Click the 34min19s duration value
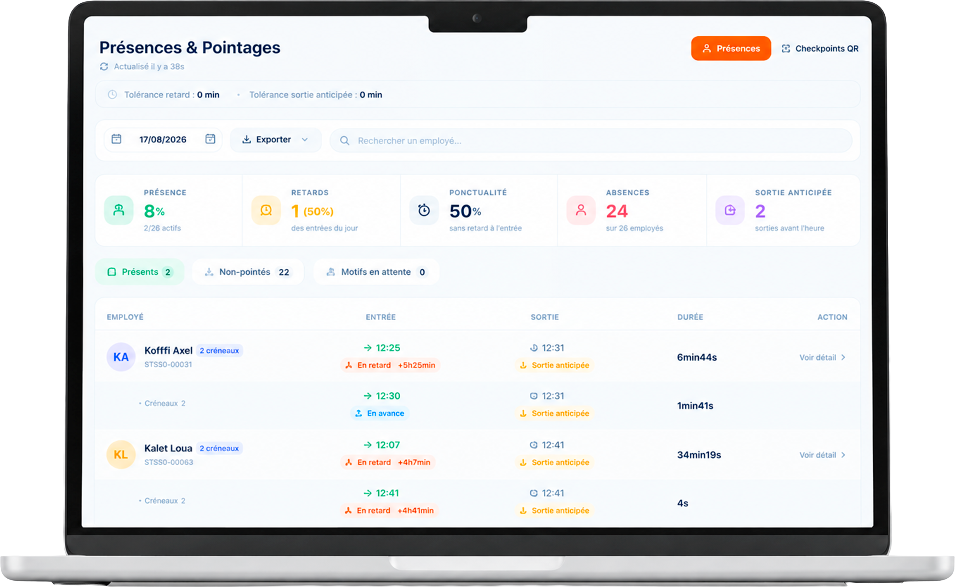Screen dimensions: 955x587 (699, 455)
